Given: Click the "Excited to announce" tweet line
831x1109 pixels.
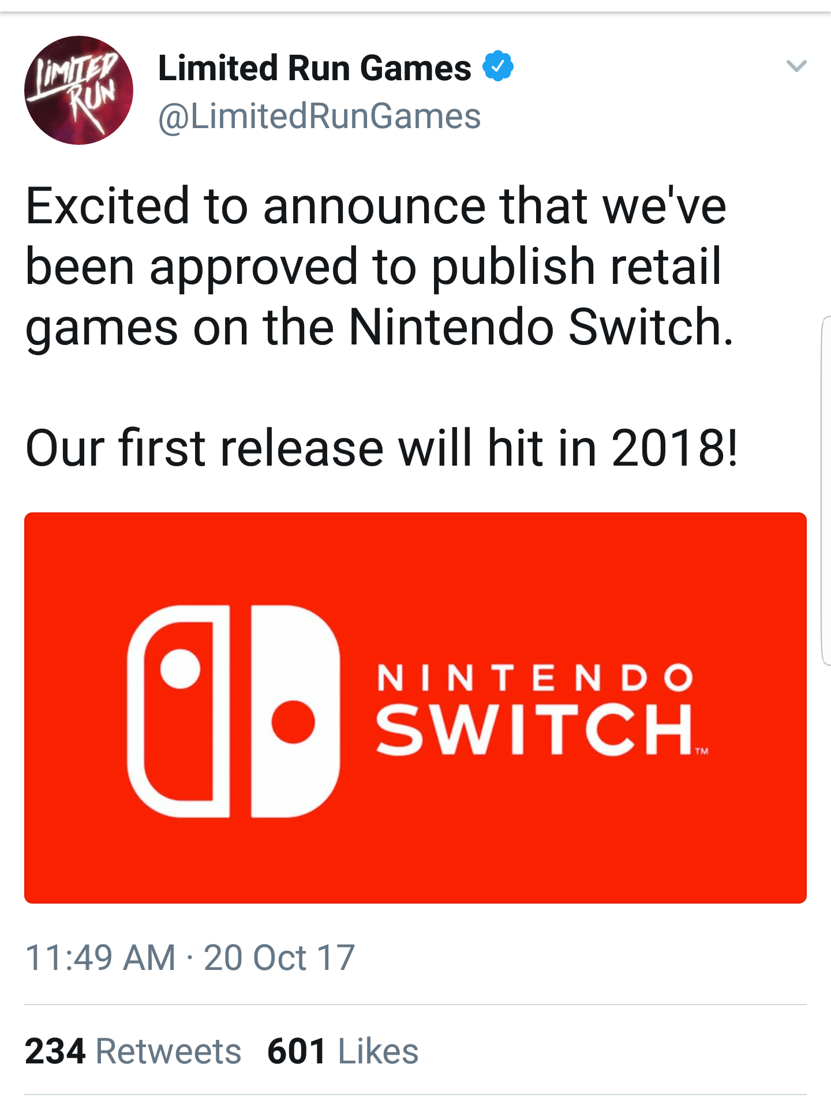Looking at the screenshot, I should (x=376, y=206).
